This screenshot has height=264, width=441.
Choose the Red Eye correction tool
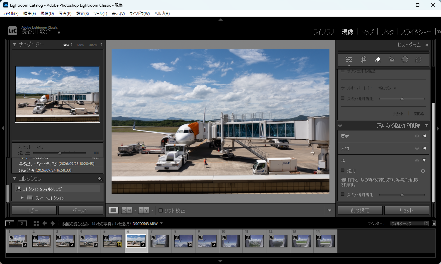[x=392, y=60]
